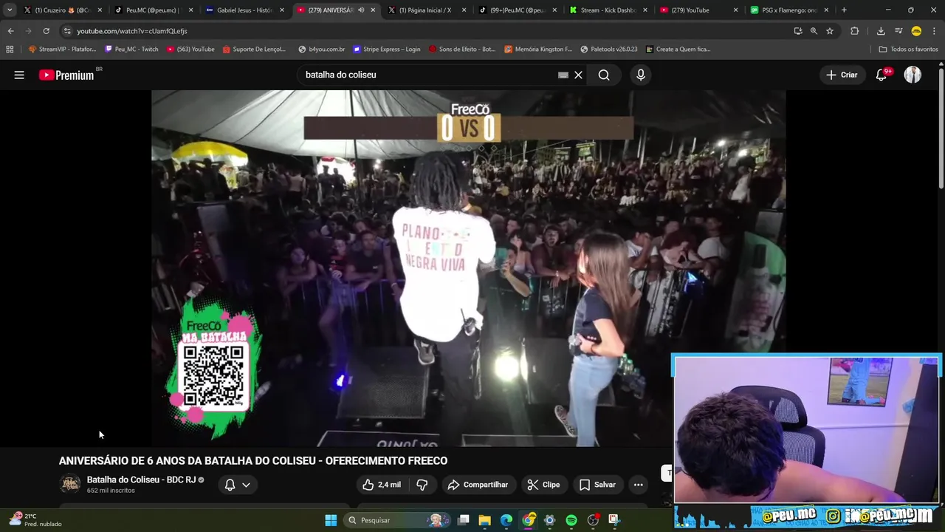
Task: Click inside the YouTube search field
Action: pos(428,75)
